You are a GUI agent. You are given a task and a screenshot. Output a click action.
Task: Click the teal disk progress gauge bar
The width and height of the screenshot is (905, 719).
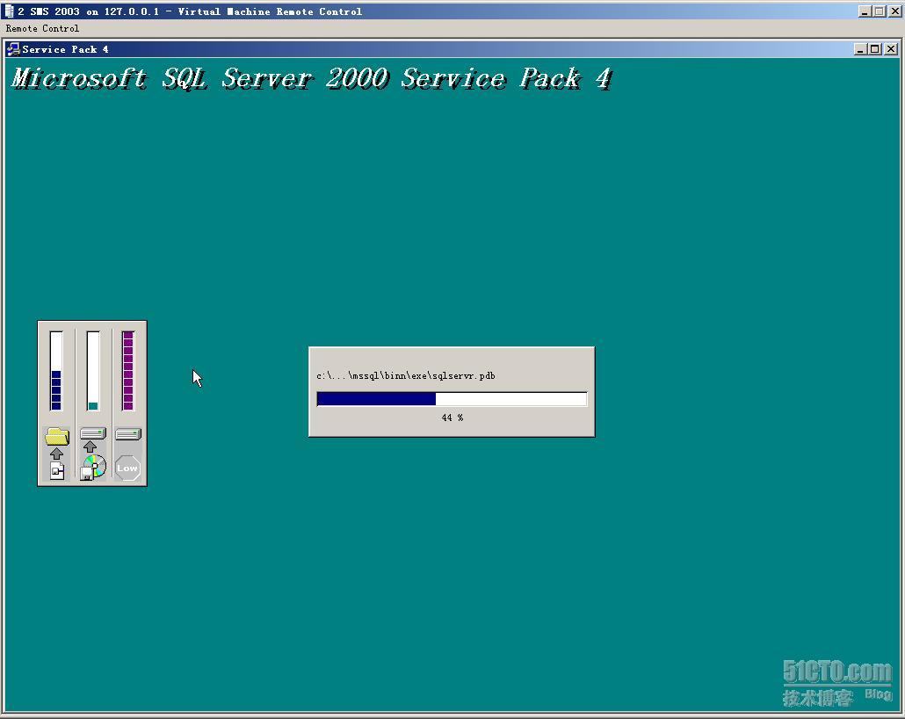coord(93,371)
